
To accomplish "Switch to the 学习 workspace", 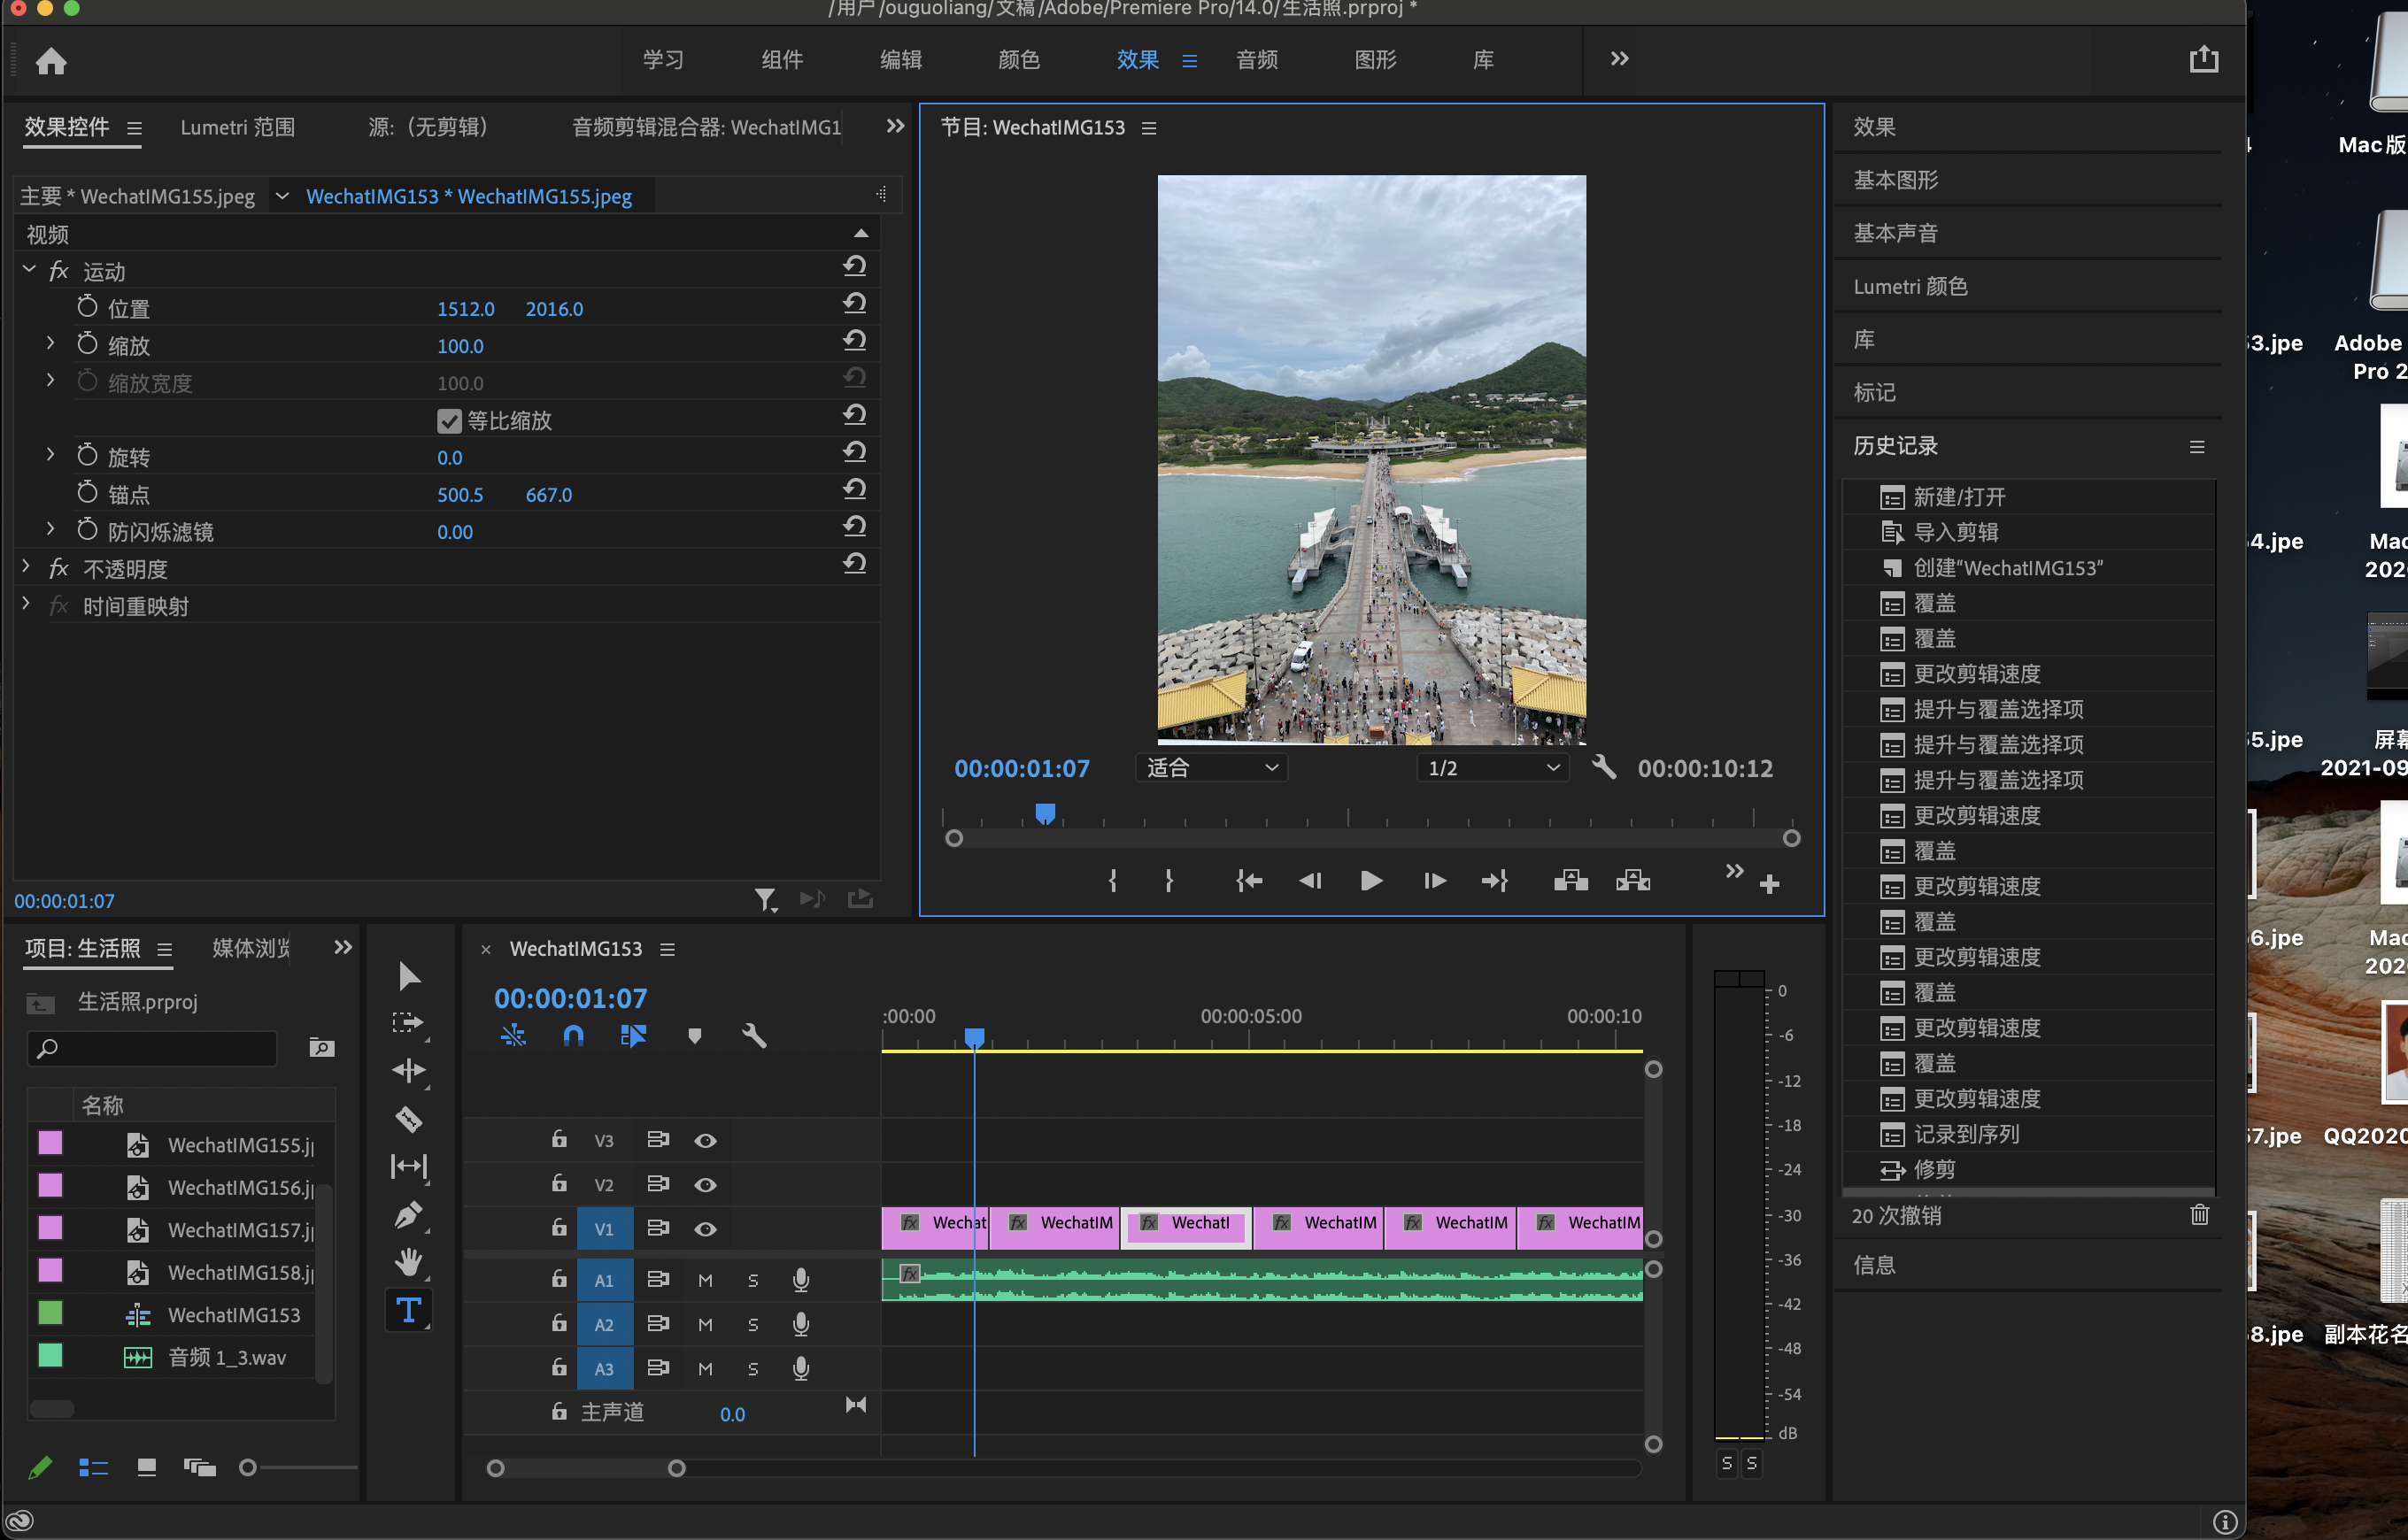I will click(x=663, y=60).
